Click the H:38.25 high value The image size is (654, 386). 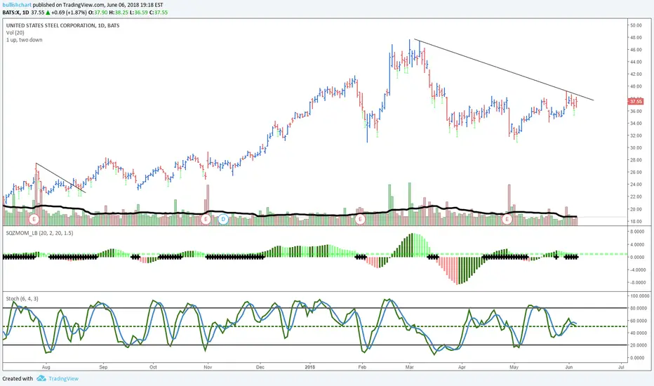118,13
